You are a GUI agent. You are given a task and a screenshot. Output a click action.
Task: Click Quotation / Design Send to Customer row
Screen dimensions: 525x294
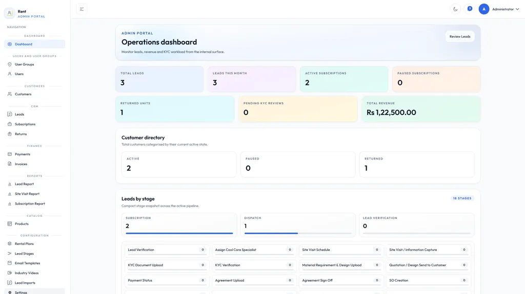point(428,265)
